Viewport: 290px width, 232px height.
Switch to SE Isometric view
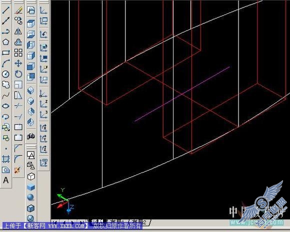[x=31, y=101]
